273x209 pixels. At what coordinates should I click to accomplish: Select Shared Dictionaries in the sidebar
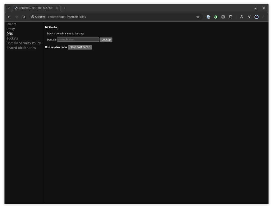pos(21,48)
